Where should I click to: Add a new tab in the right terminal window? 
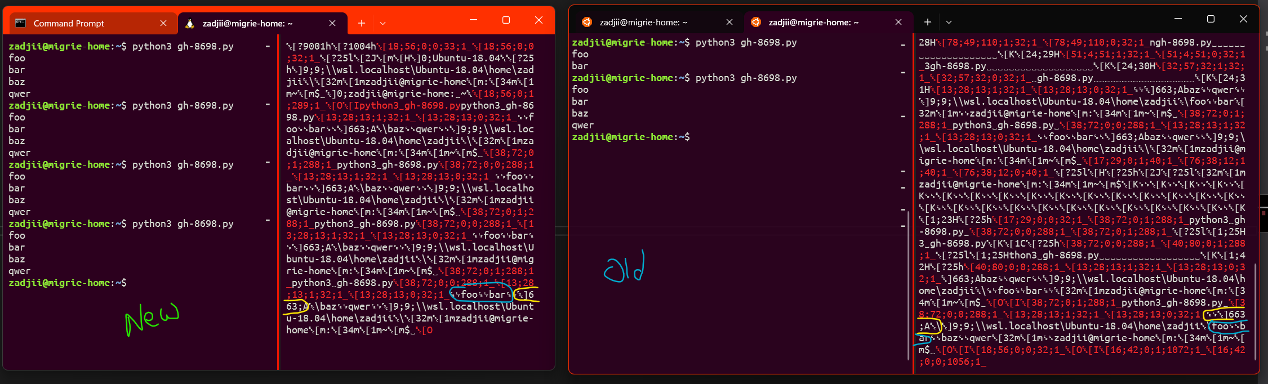pyautogui.click(x=928, y=22)
